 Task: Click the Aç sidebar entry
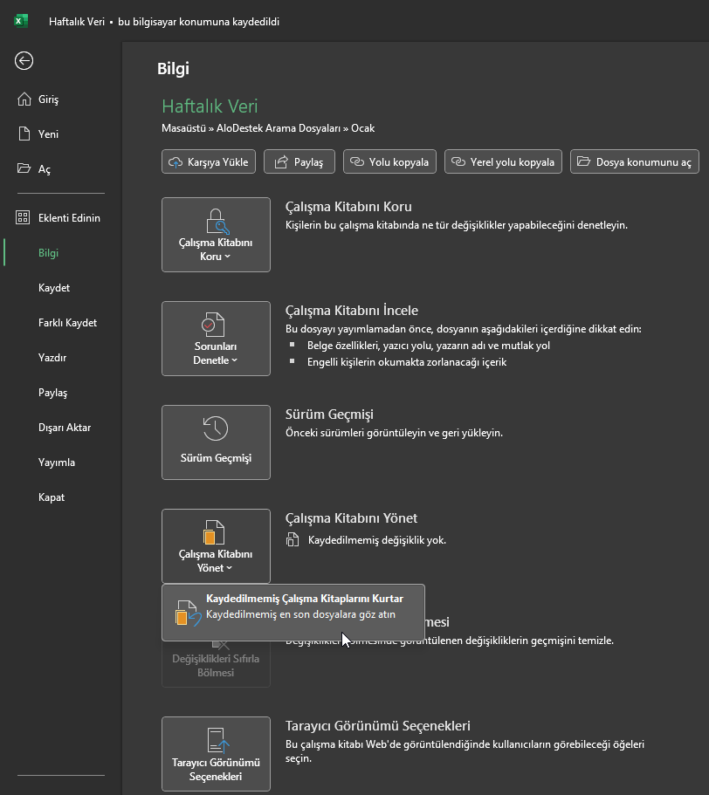point(48,168)
